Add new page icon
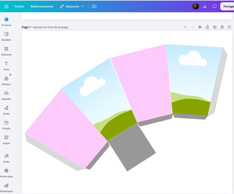 pos(229,27)
